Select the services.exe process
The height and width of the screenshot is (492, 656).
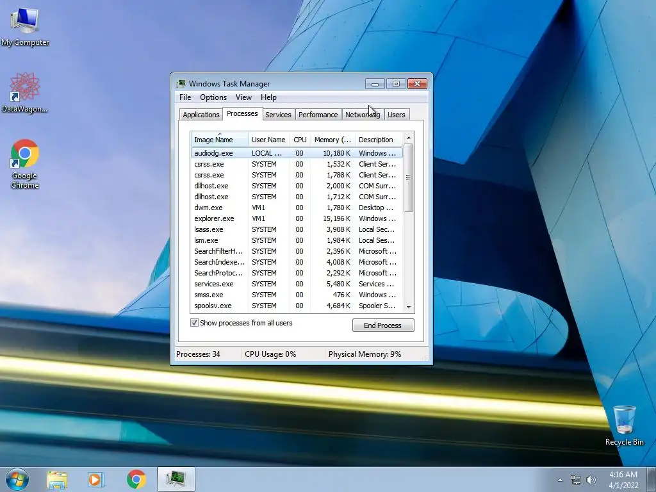(297, 284)
